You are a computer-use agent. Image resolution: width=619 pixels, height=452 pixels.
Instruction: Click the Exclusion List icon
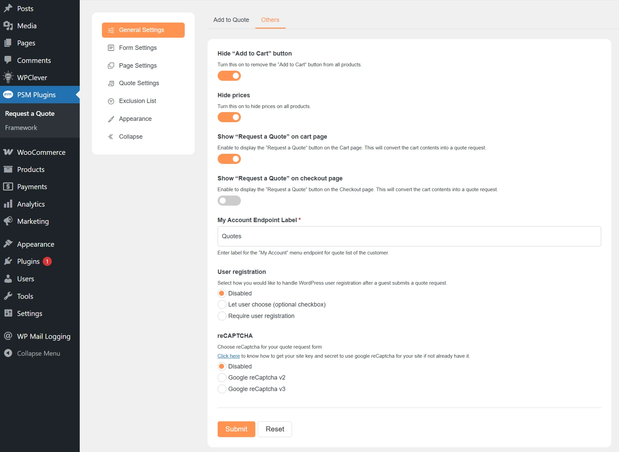tap(111, 101)
